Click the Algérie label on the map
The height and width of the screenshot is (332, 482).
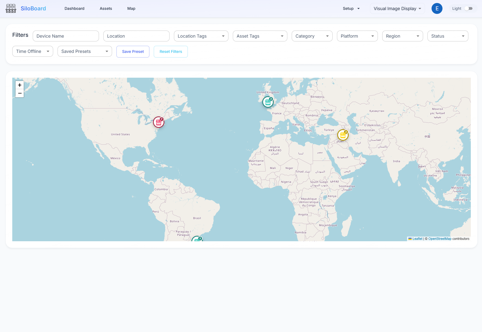[275, 147]
